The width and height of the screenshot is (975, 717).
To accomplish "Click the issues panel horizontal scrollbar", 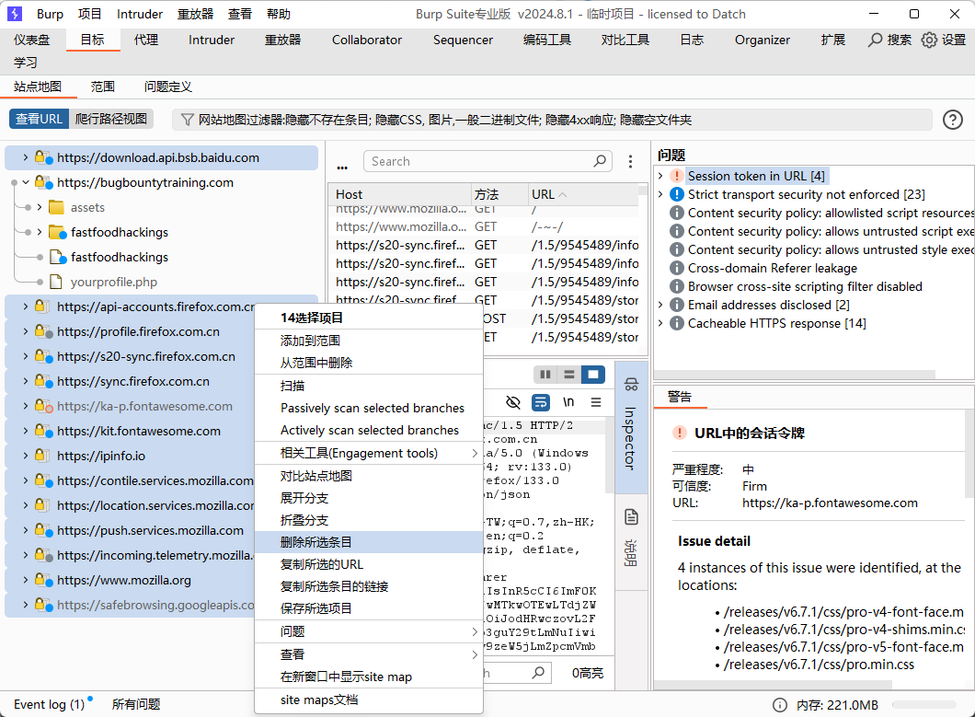I will point(795,374).
